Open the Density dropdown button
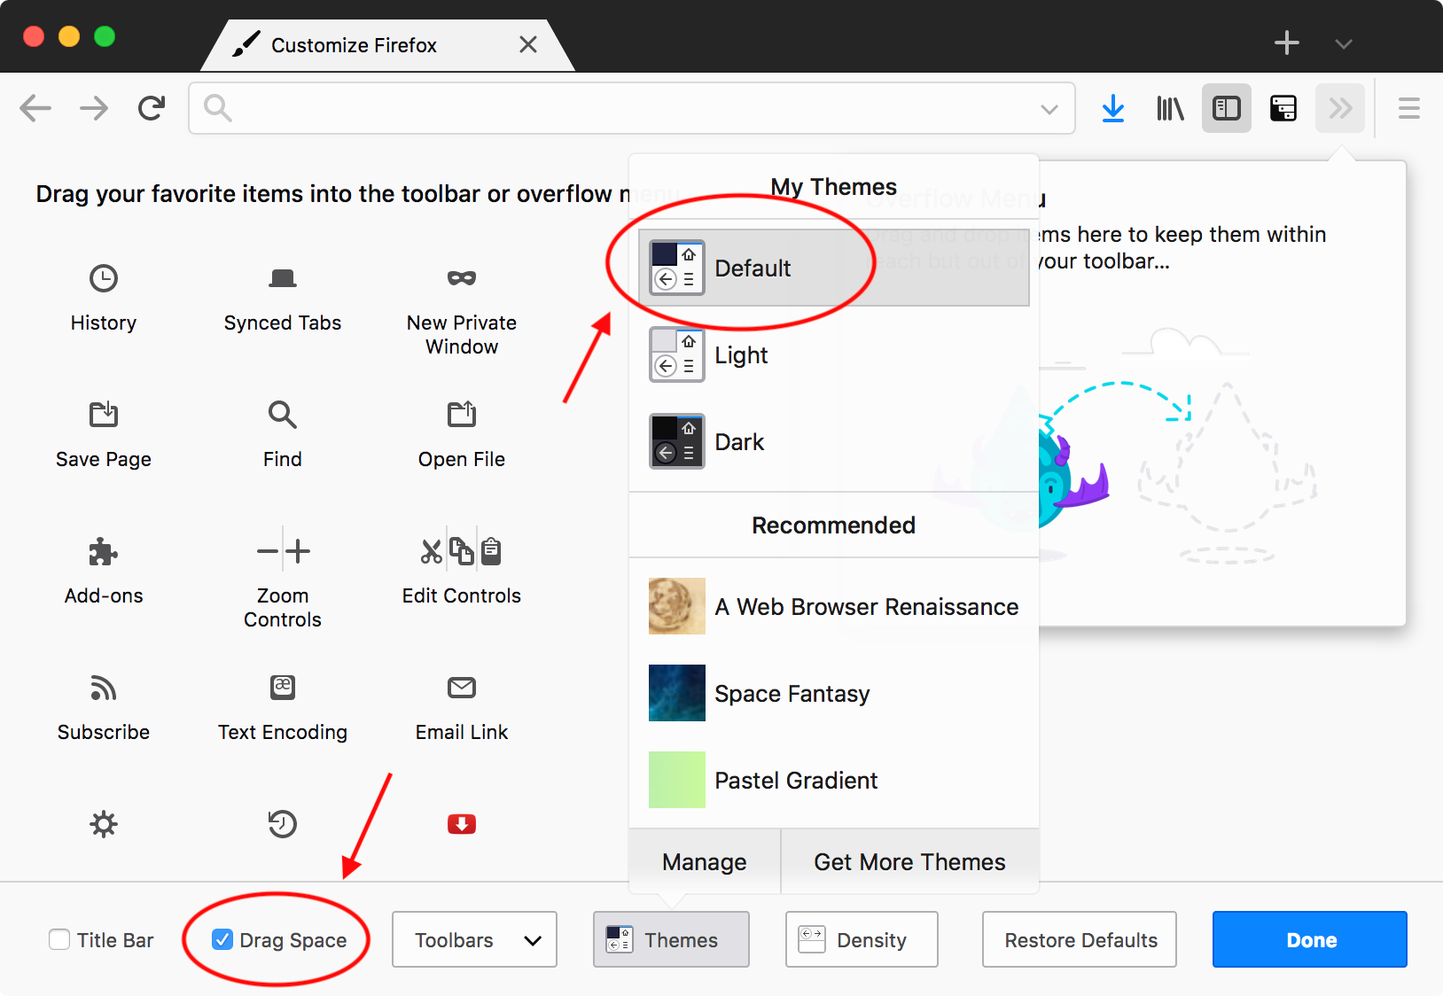This screenshot has width=1443, height=996. [862, 939]
